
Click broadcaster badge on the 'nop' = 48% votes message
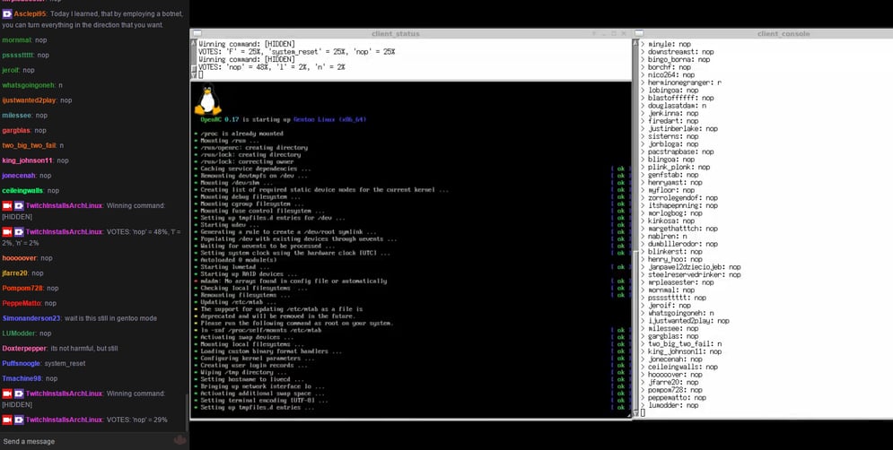pos(7,231)
